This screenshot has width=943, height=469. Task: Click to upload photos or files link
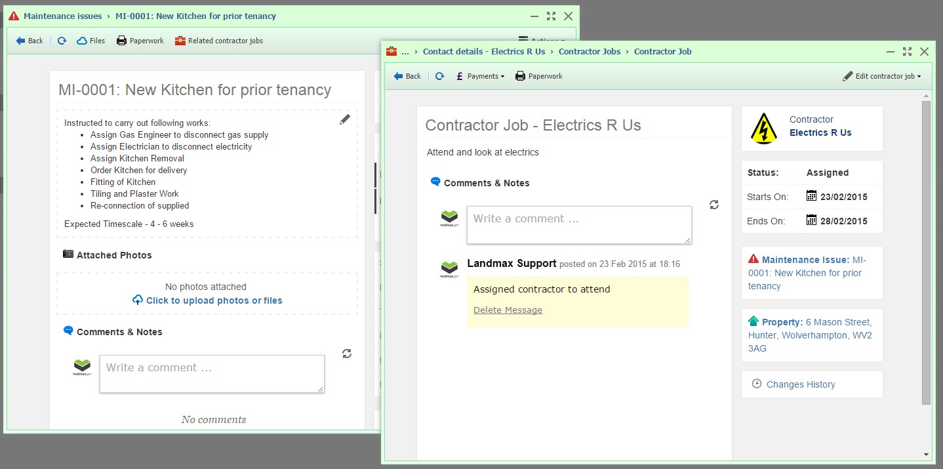pyautogui.click(x=207, y=300)
